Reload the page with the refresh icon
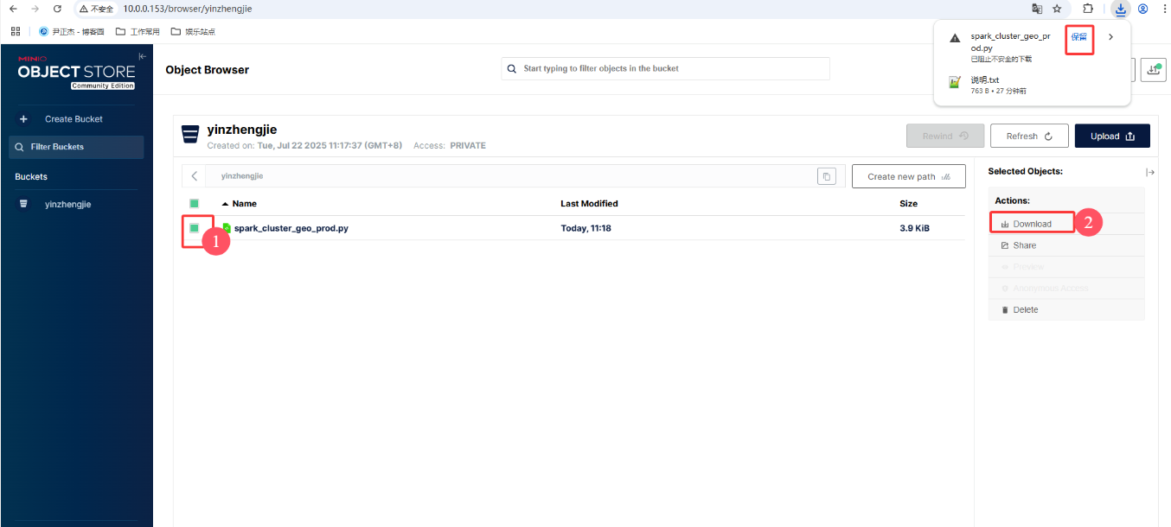The image size is (1171, 527). (57, 9)
